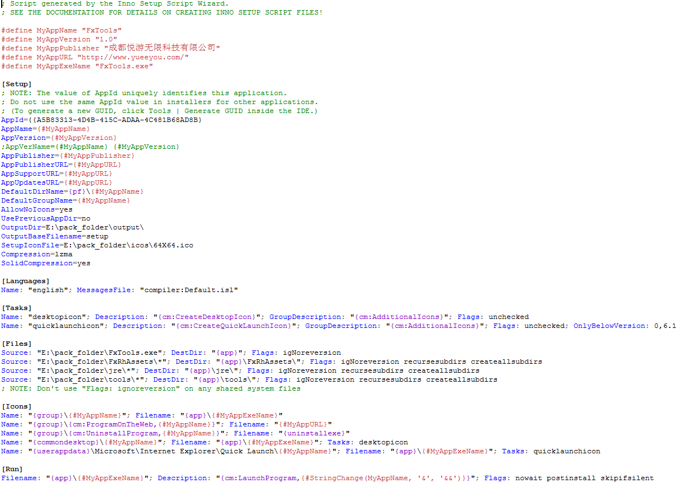
Task: Select the commented-out ;AppVerName line
Action: click(91, 147)
